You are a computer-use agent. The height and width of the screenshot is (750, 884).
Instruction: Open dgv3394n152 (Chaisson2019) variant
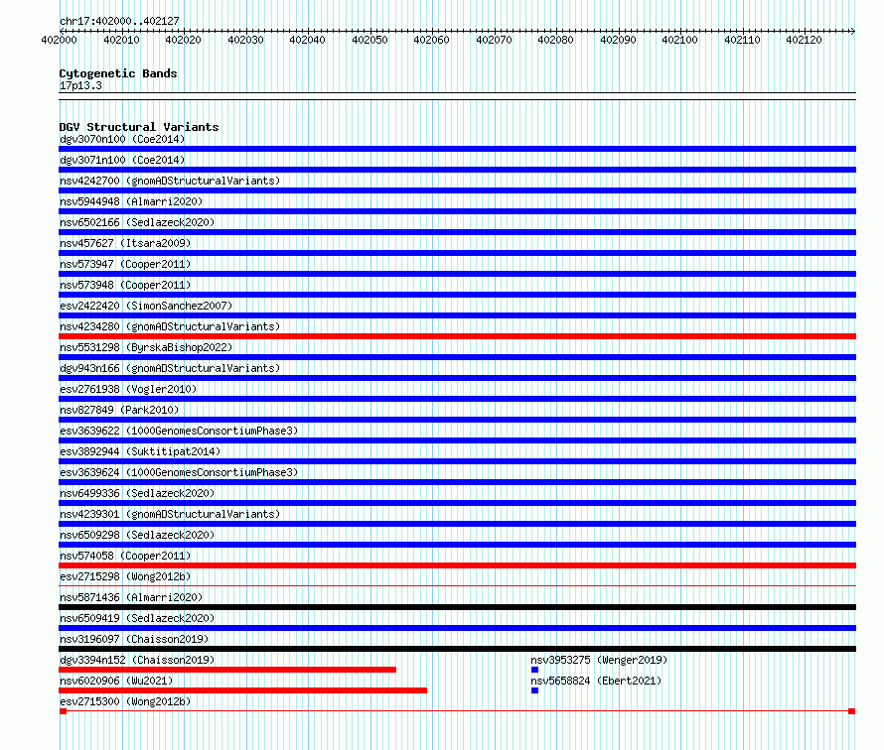pos(137,660)
